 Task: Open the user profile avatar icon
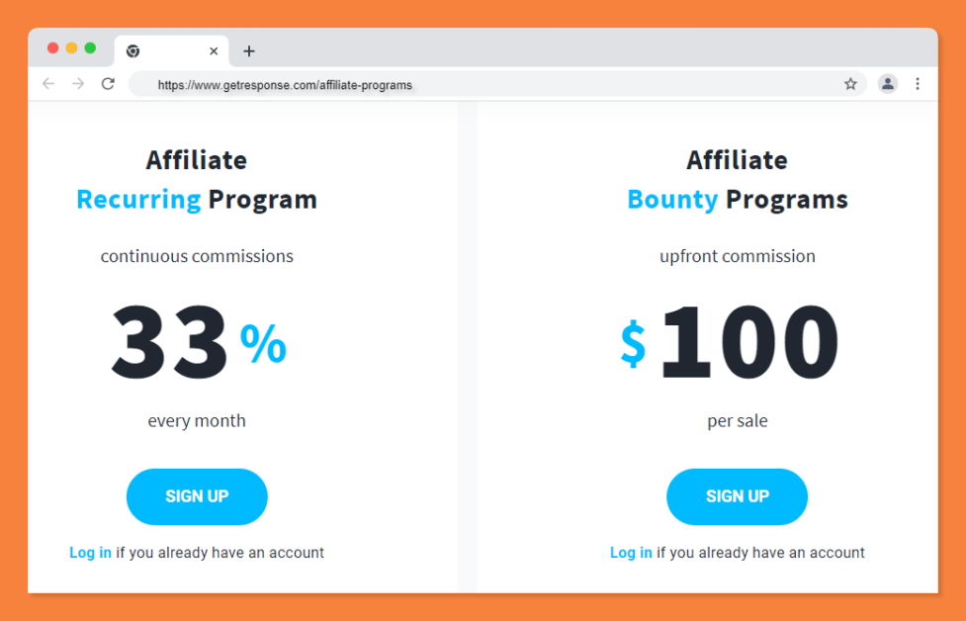(887, 84)
